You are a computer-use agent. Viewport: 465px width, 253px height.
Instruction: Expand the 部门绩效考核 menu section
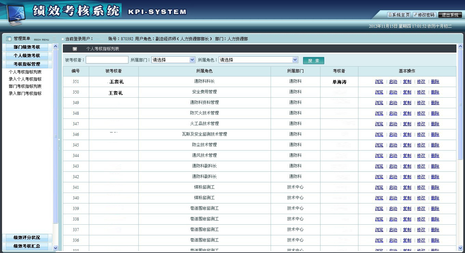(27, 47)
